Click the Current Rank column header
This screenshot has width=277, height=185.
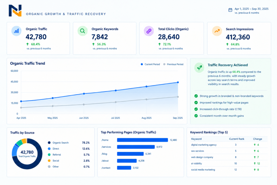click(236, 139)
